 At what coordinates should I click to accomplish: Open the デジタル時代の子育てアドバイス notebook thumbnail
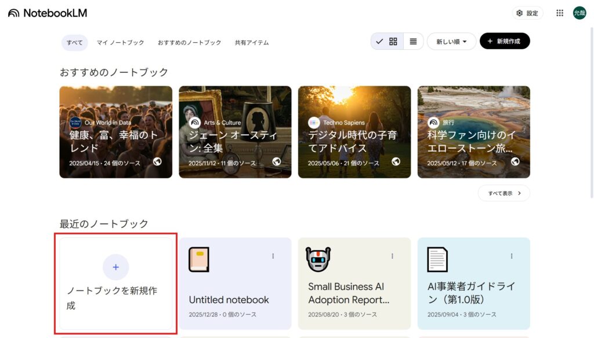[354, 131]
